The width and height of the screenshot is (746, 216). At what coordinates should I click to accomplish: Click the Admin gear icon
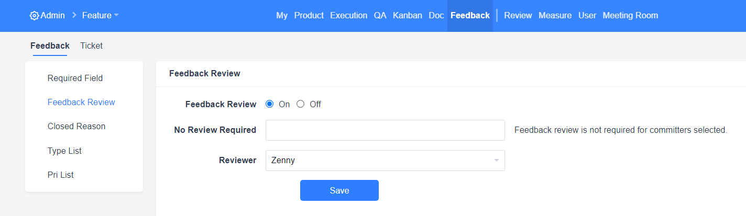coord(34,16)
